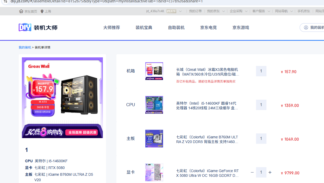Viewport: 324px width, 183px height.
Task: Open the 京东电竞 tab
Action: (208, 28)
